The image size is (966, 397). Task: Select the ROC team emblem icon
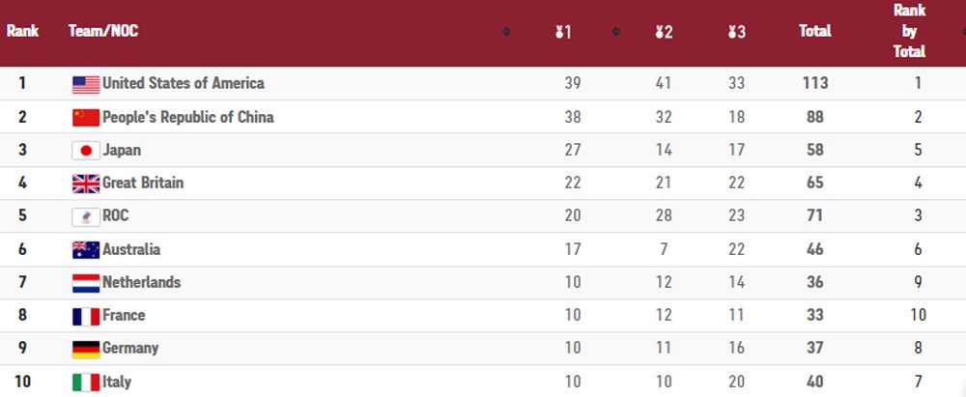(x=86, y=217)
